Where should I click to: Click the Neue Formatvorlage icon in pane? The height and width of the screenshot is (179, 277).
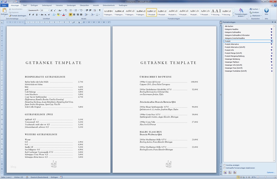225,173
